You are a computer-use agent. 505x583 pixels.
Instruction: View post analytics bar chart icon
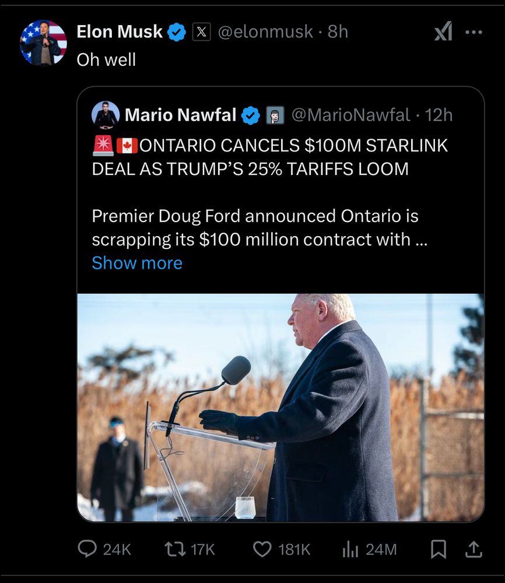point(350,549)
